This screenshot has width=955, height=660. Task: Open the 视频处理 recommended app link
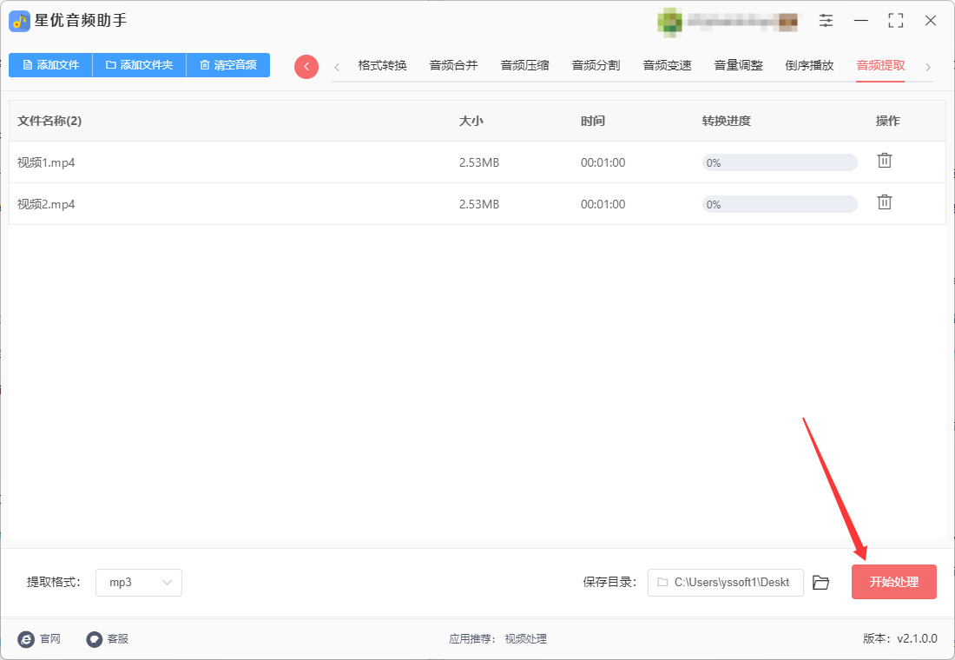pos(525,638)
